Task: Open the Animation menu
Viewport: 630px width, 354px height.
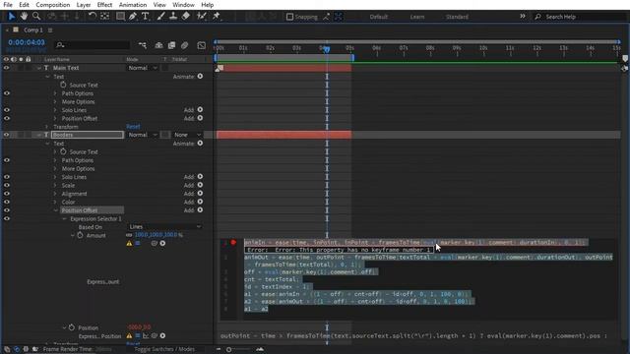Action: pos(133,5)
